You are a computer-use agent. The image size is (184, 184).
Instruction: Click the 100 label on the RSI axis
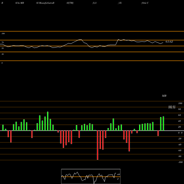pos(3,33)
